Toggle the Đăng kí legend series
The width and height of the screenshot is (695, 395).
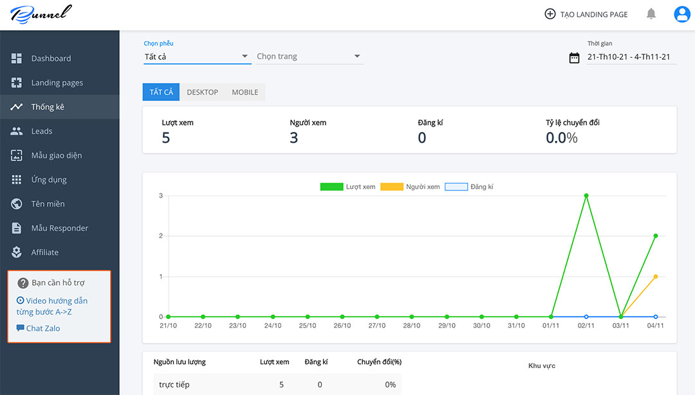point(469,187)
